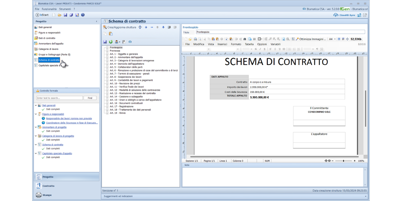Toggle bold formatting (G) in the editor
The height and width of the screenshot is (201, 402).
[256, 49]
